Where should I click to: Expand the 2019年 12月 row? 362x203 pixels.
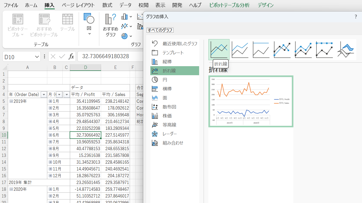point(50,176)
